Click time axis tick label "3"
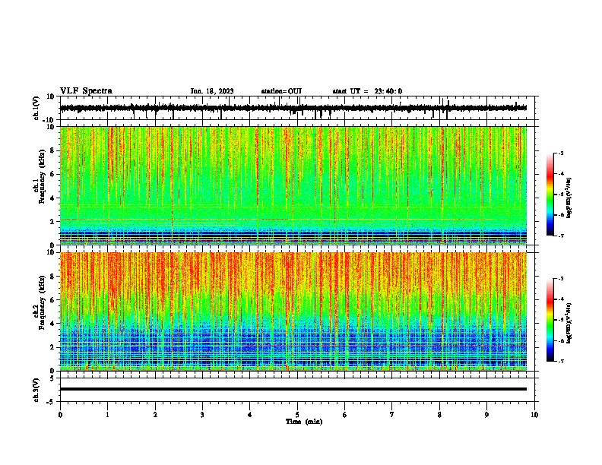The height and width of the screenshot is (465, 602). coord(202,415)
